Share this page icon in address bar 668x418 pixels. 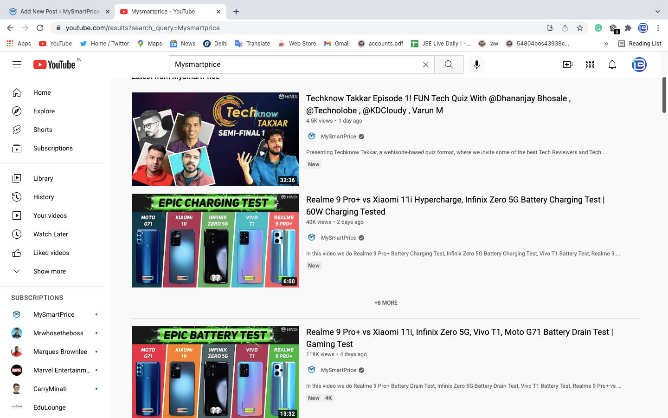click(x=565, y=28)
